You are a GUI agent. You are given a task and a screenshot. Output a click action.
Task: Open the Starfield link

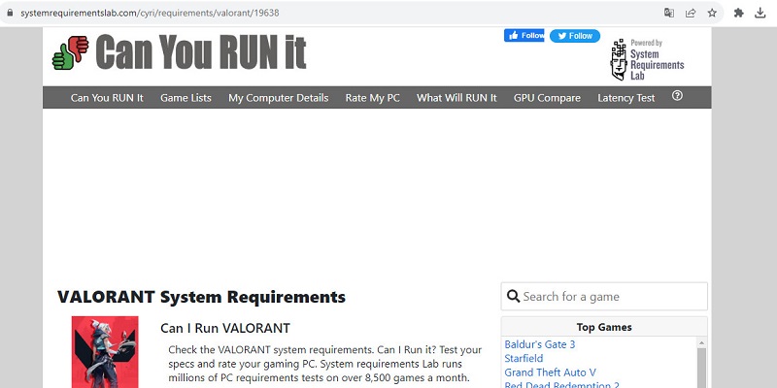click(524, 358)
